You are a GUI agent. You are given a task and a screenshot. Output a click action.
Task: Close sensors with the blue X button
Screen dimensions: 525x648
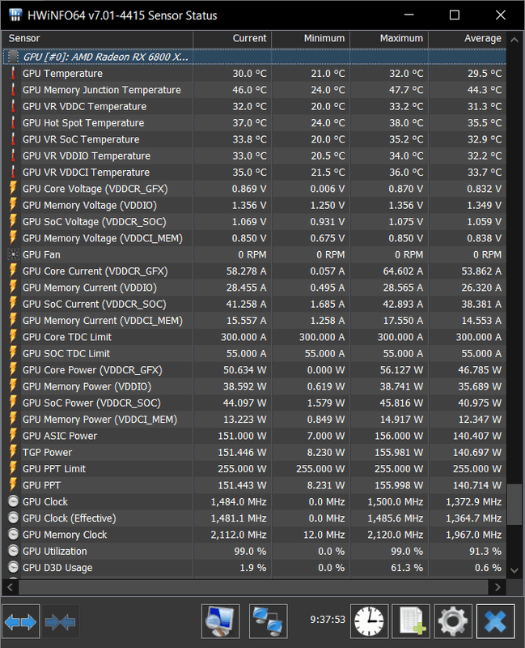(x=495, y=621)
